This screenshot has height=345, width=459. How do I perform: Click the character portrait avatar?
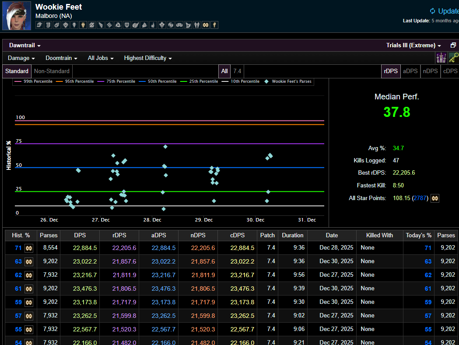click(17, 16)
